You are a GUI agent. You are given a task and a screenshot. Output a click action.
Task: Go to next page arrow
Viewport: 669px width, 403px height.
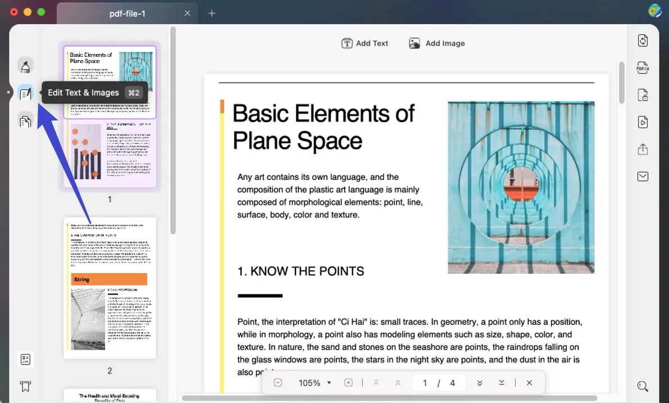480,383
